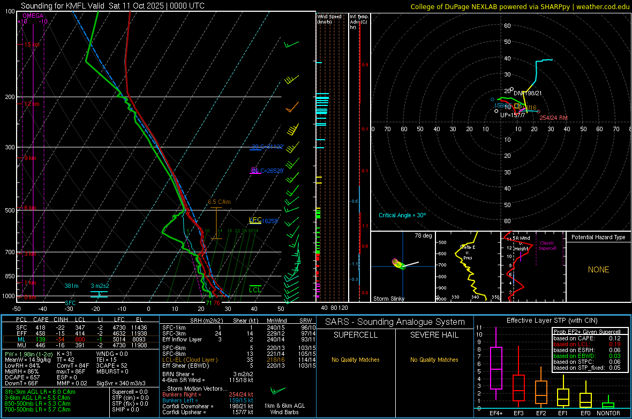Select the magenta OMEGA label
Viewport: 632px width, 419px height.
point(33,16)
